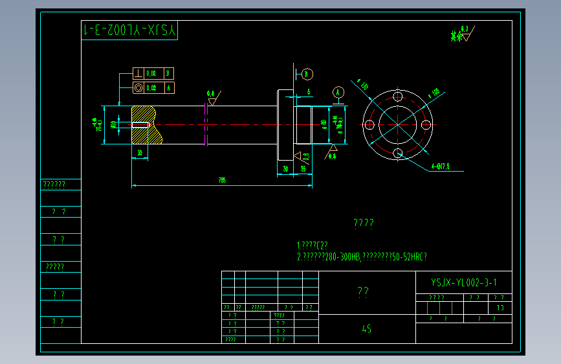Click the left bolt hole in the flange view
The height and width of the screenshot is (364, 561).
click(369, 124)
